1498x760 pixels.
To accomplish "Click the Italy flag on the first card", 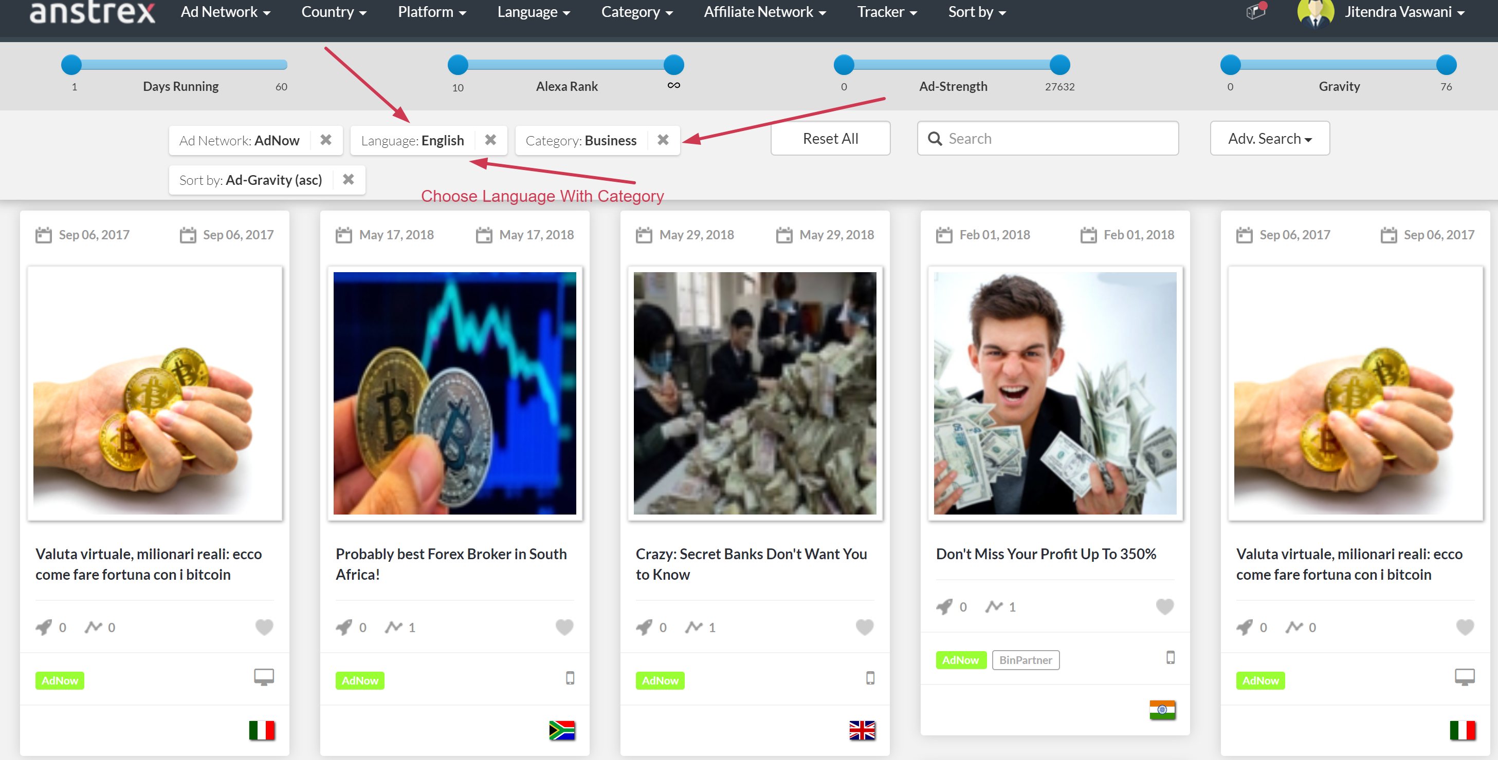I will 262,730.
